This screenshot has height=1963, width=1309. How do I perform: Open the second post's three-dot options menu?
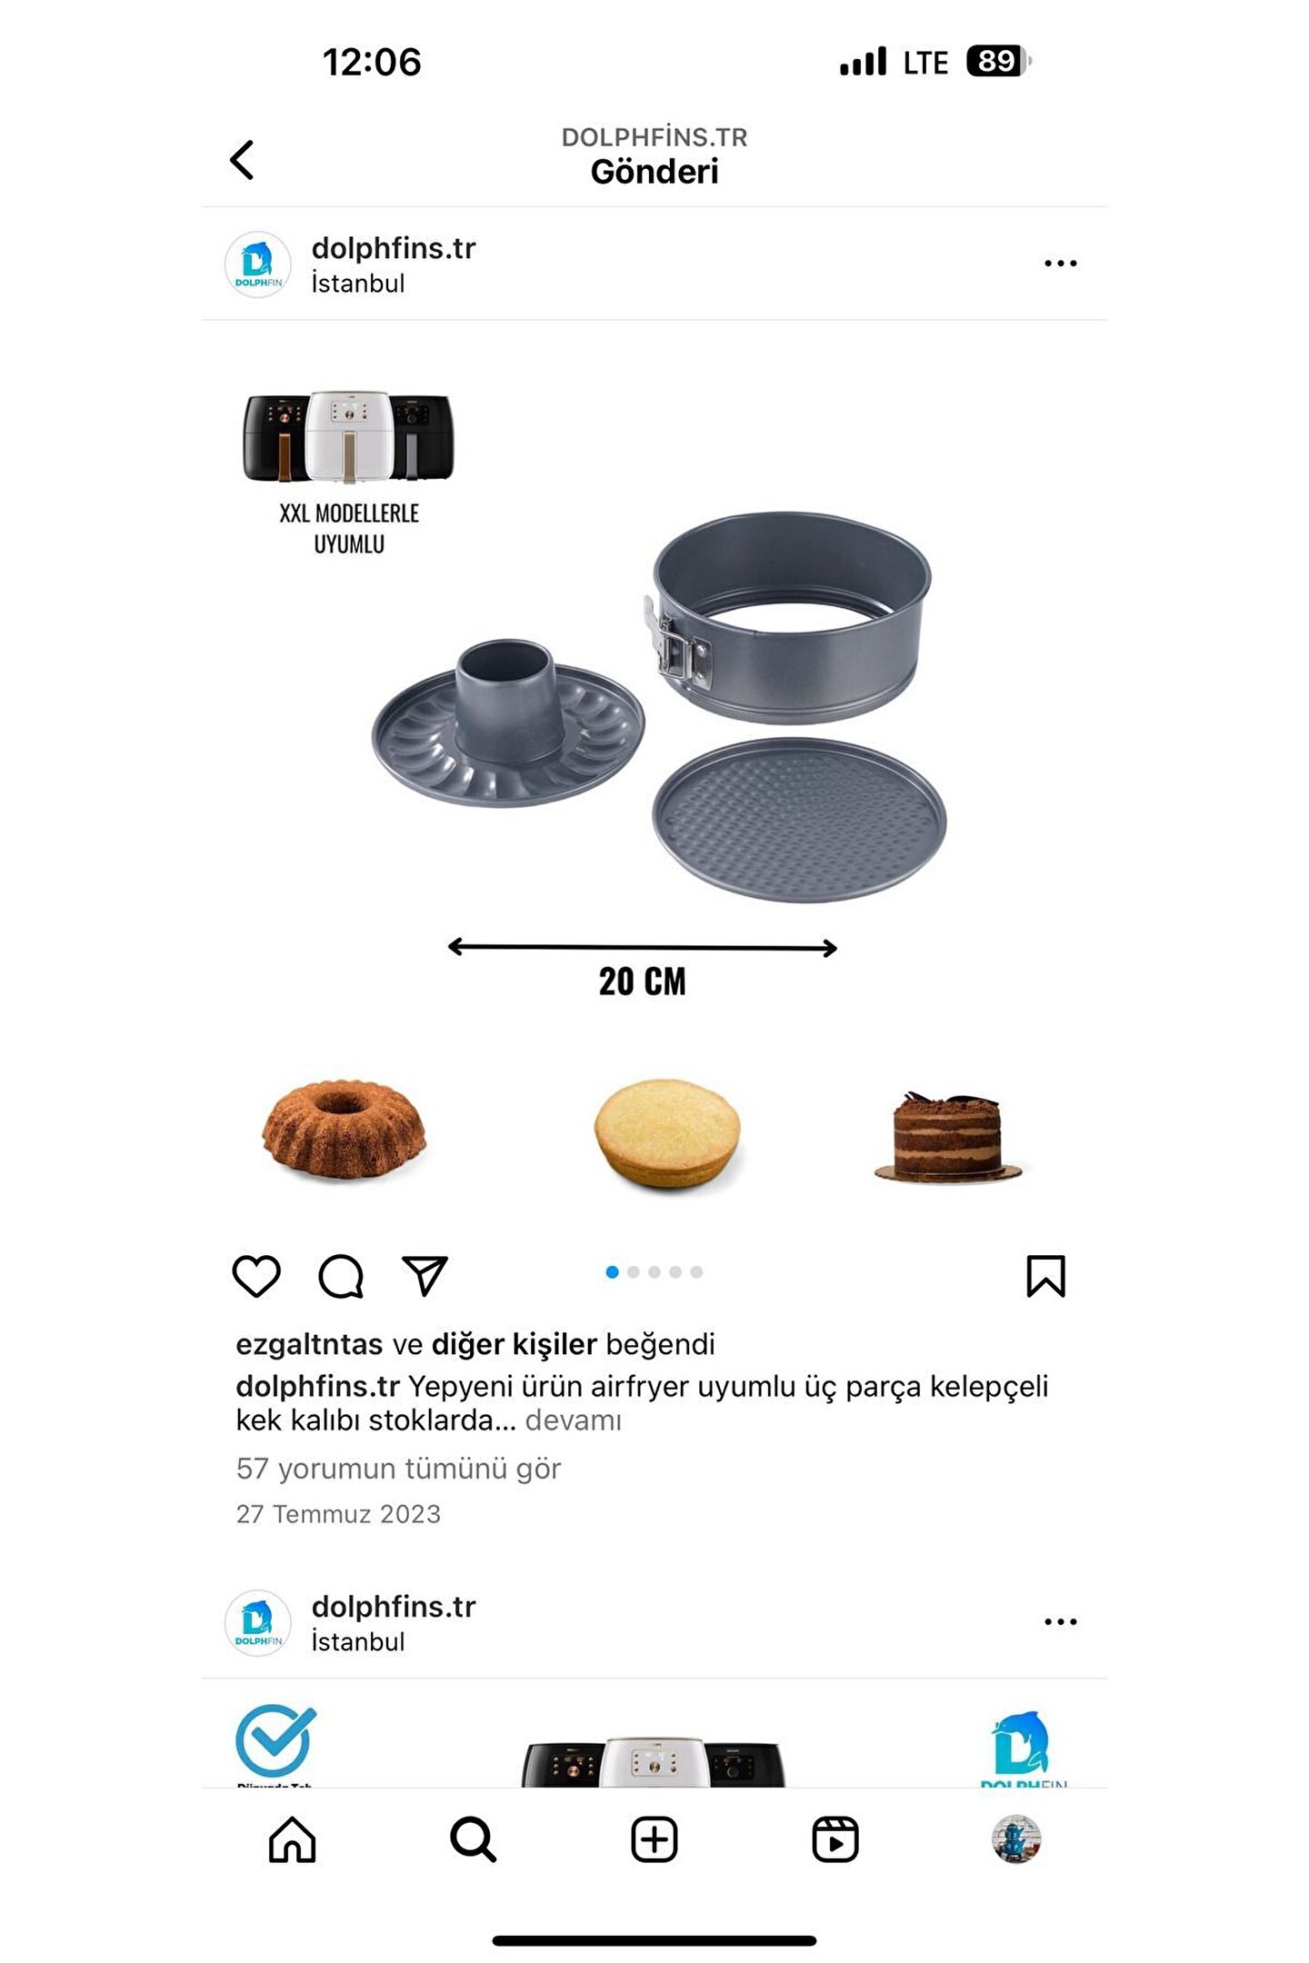[x=1060, y=1621]
